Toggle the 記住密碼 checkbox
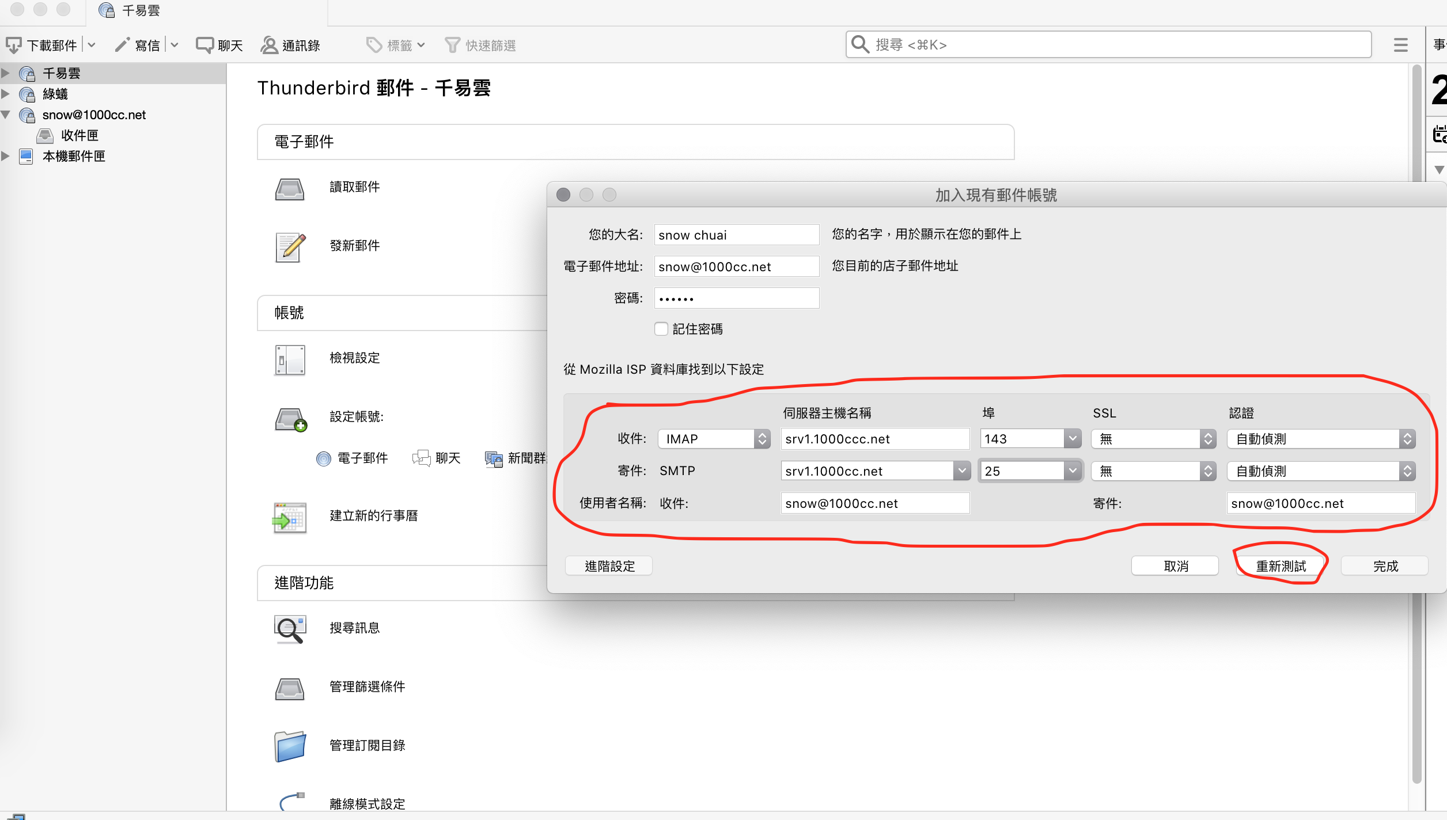 661,329
